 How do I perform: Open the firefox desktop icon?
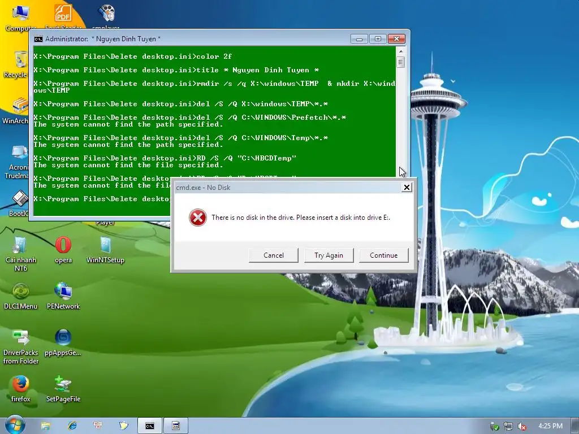point(21,389)
